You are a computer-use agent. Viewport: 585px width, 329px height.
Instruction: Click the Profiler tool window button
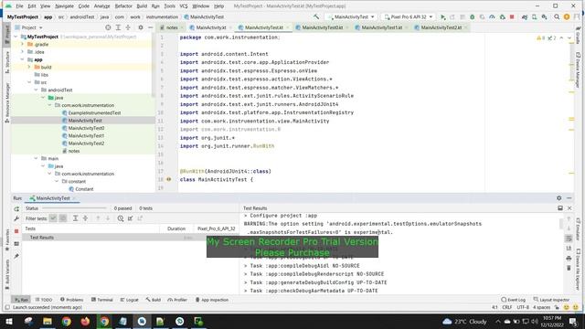pyautogui.click(x=177, y=300)
